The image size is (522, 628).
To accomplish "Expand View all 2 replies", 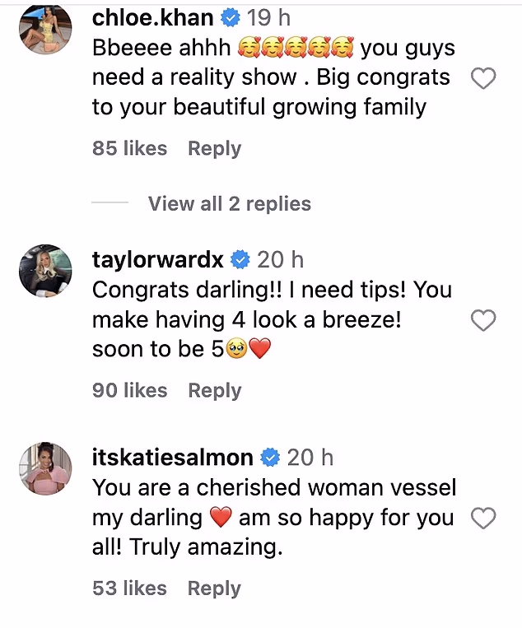I will point(229,204).
